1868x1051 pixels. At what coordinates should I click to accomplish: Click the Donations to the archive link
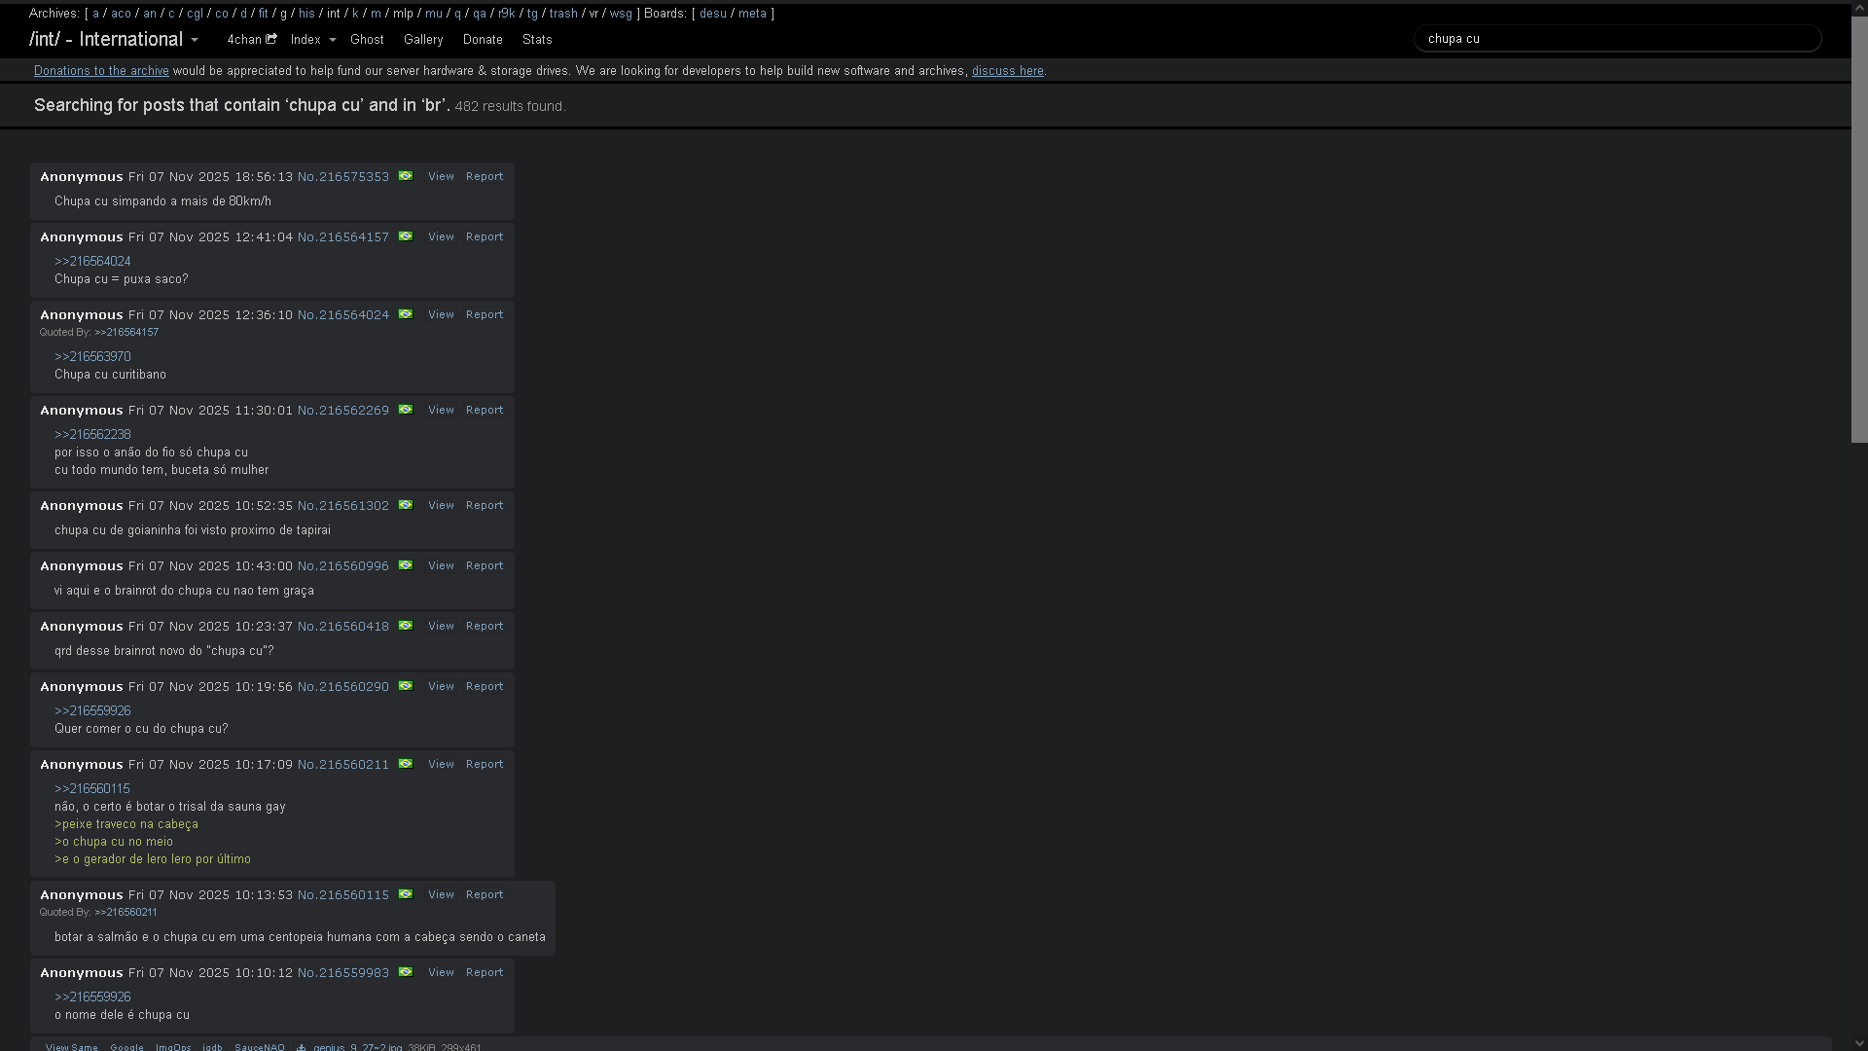tap(101, 71)
